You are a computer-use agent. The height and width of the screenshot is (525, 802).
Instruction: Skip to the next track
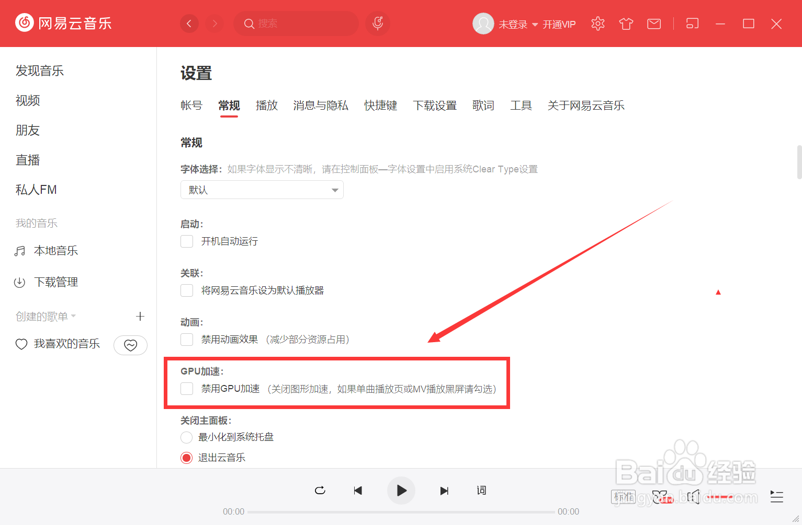(444, 491)
